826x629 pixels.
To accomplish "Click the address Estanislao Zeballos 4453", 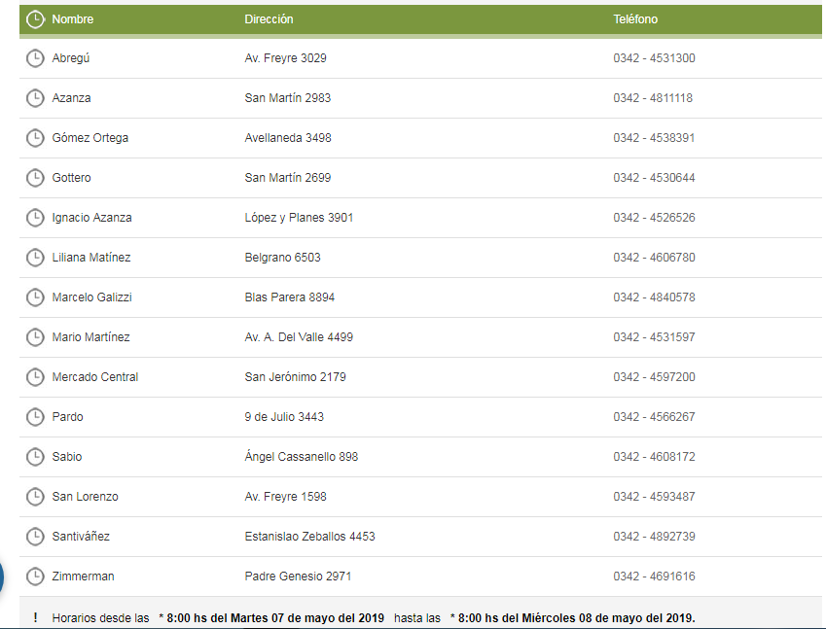I will coord(309,537).
